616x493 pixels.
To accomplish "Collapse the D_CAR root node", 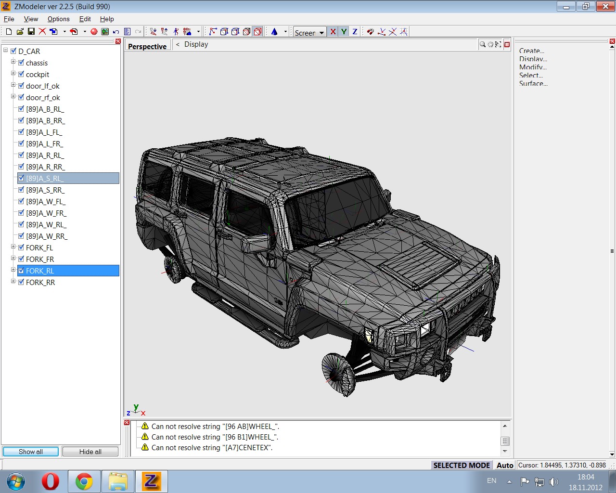I will pyautogui.click(x=6, y=51).
